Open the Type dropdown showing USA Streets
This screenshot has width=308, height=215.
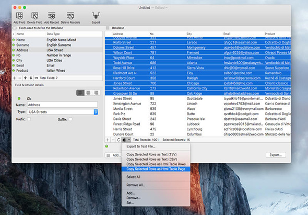[63, 112]
